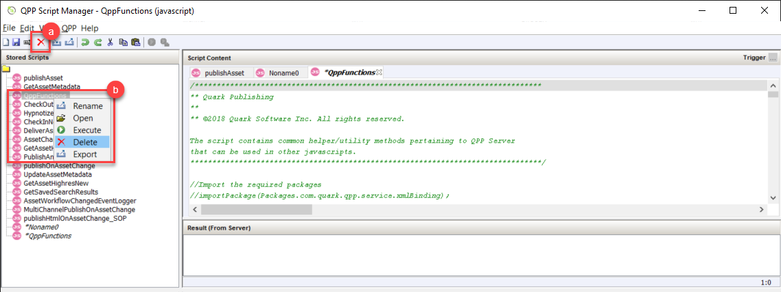Open the QPP menu
Viewport: 781px width, 292px height.
coord(69,28)
